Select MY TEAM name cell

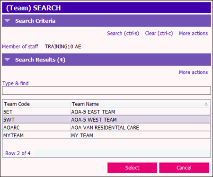[140, 135]
